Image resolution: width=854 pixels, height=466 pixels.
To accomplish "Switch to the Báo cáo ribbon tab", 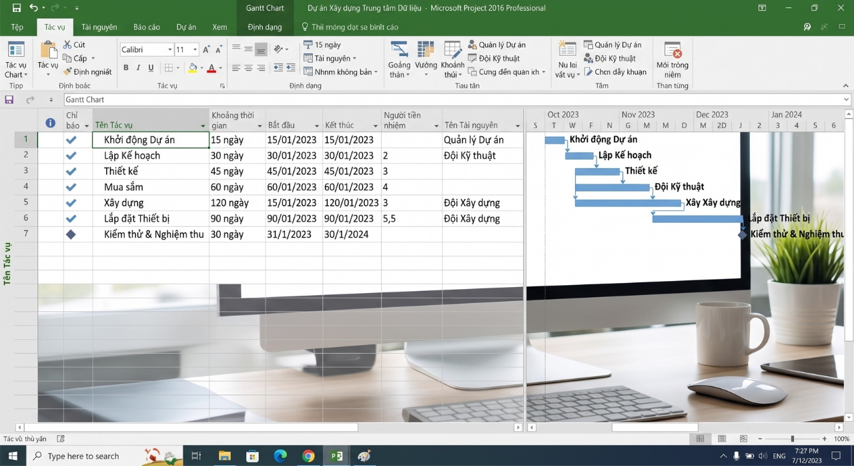I will (x=146, y=27).
